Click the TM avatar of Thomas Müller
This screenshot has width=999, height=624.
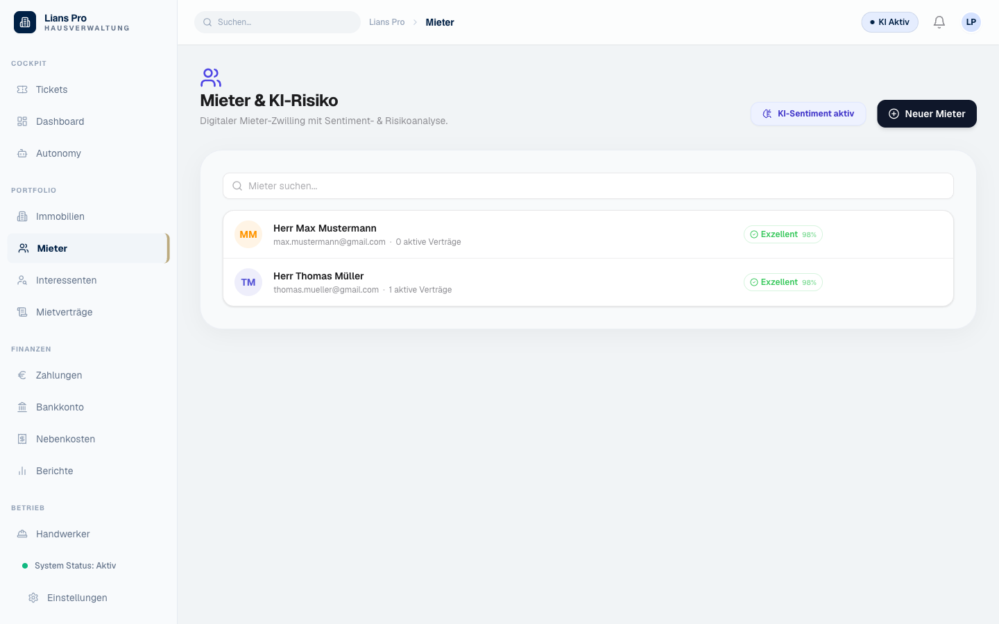point(248,282)
